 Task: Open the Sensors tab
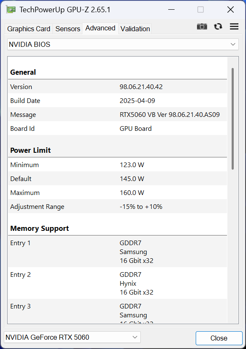[x=68, y=29]
